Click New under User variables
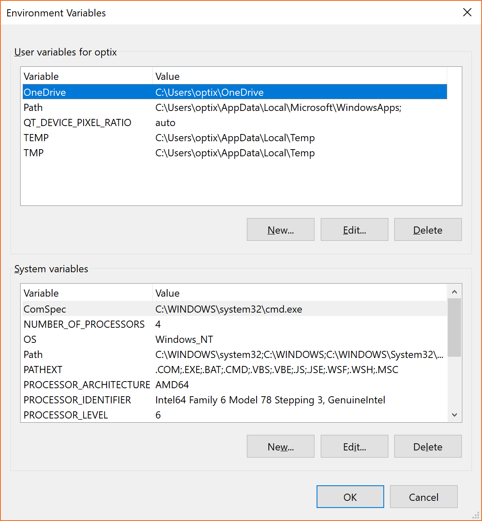 tap(280, 229)
